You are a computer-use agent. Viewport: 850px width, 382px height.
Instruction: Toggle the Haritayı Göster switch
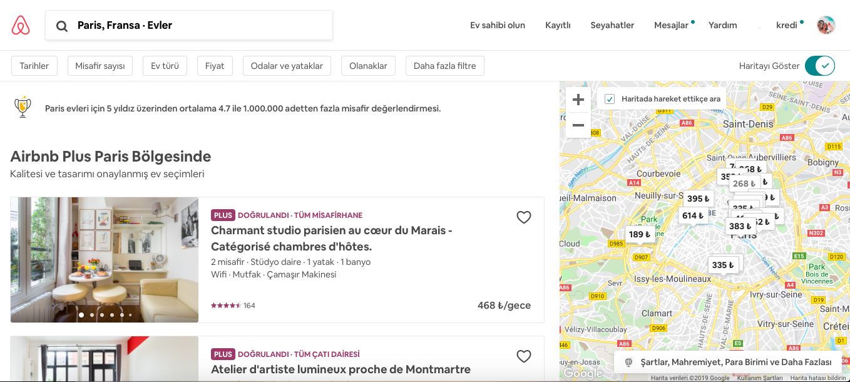click(820, 66)
